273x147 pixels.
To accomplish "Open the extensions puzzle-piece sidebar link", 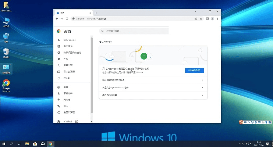I will point(68,121).
